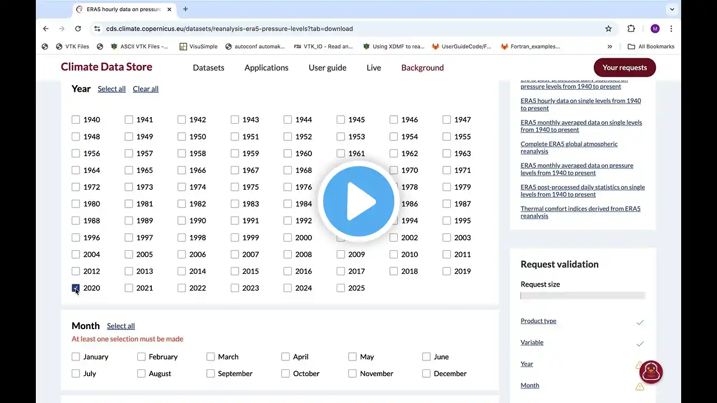Go to Applications in the navigation
Screen dimensions: 717x403
point(267,68)
